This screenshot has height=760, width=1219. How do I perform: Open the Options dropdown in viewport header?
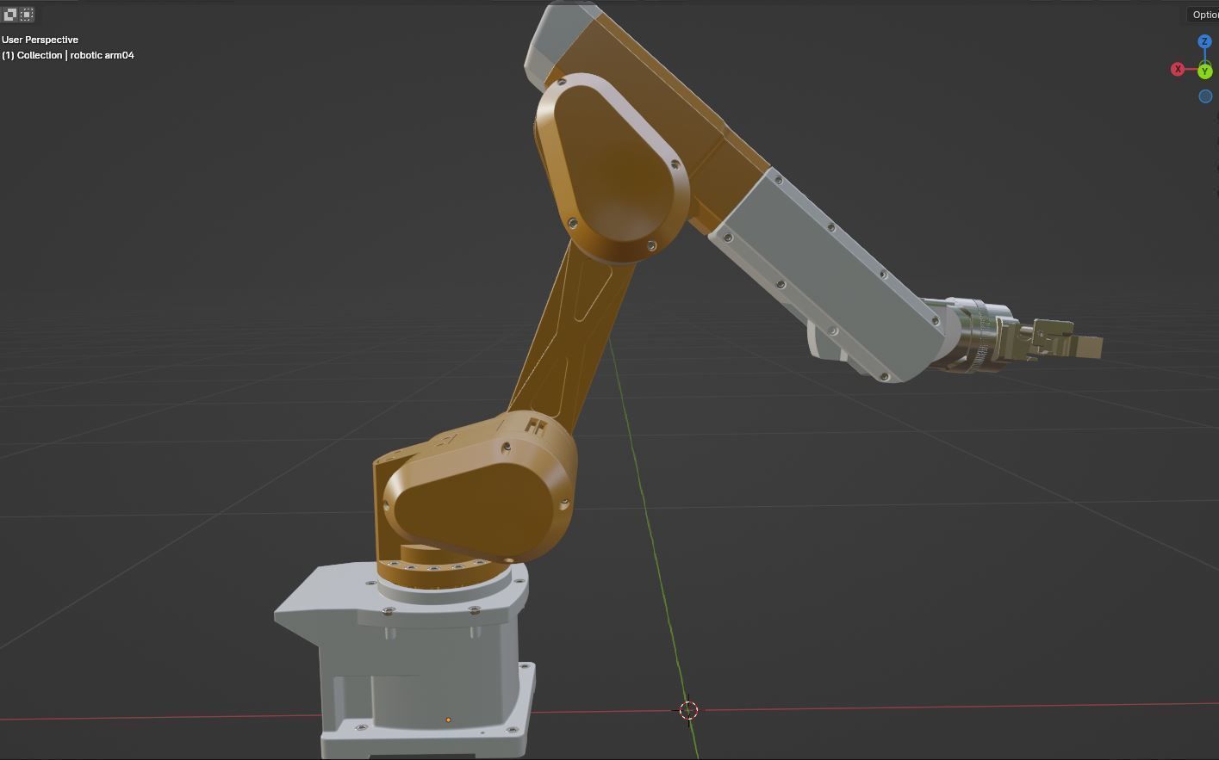pyautogui.click(x=1204, y=15)
